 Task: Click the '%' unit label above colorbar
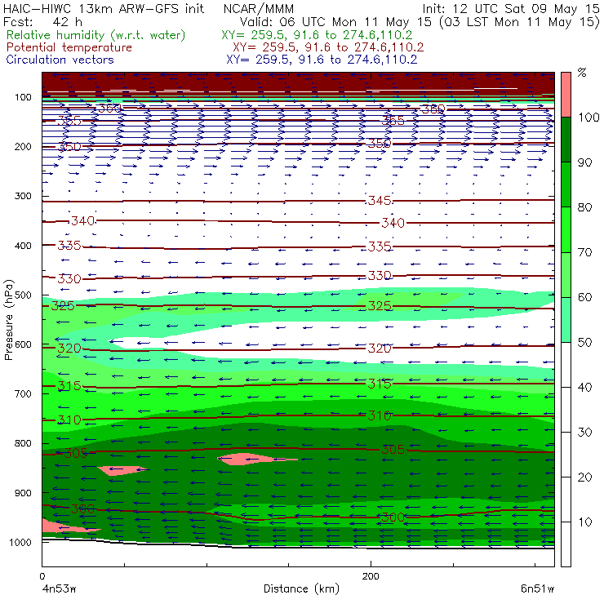(582, 73)
